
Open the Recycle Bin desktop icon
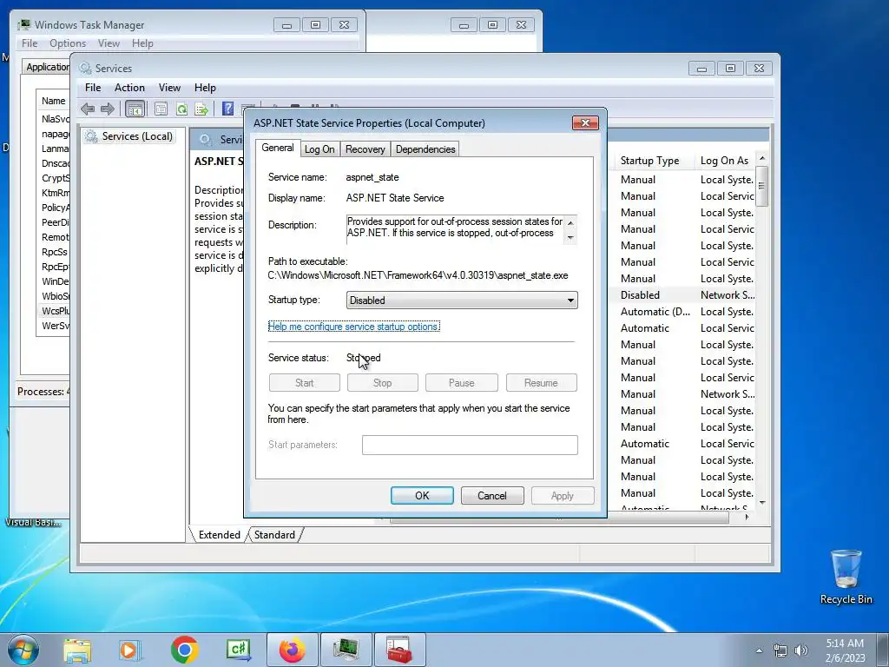click(846, 578)
